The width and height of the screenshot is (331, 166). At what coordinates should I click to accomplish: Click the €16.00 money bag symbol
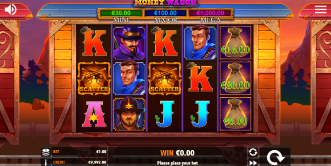coord(235,43)
